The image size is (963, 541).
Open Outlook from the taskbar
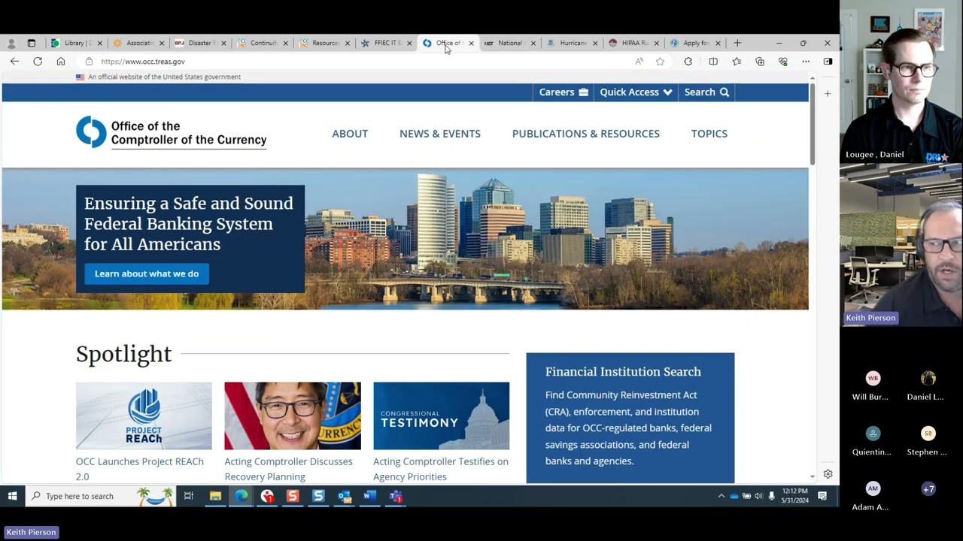pos(344,496)
